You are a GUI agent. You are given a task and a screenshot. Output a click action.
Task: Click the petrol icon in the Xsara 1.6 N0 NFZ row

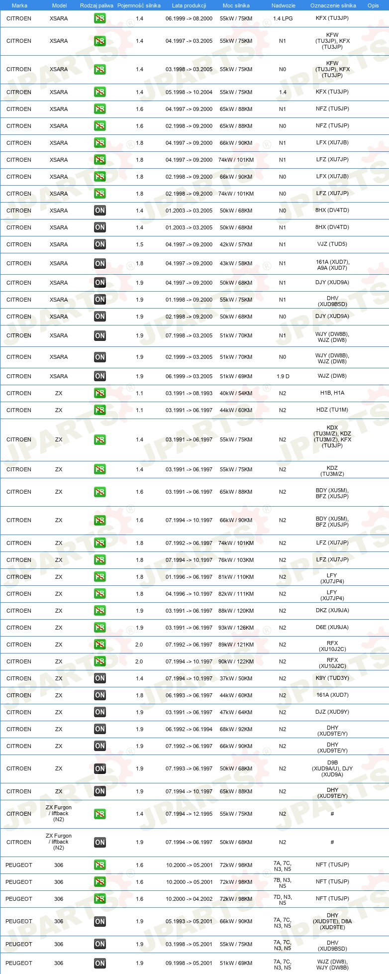(x=100, y=126)
